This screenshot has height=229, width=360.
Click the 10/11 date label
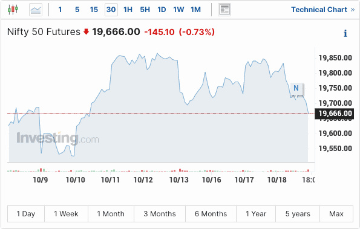coord(111,179)
